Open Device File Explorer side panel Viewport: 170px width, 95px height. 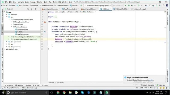click(x=168, y=75)
